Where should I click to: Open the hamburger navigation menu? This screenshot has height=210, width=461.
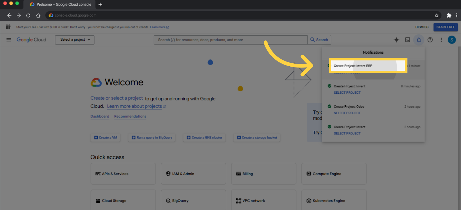tap(9, 40)
